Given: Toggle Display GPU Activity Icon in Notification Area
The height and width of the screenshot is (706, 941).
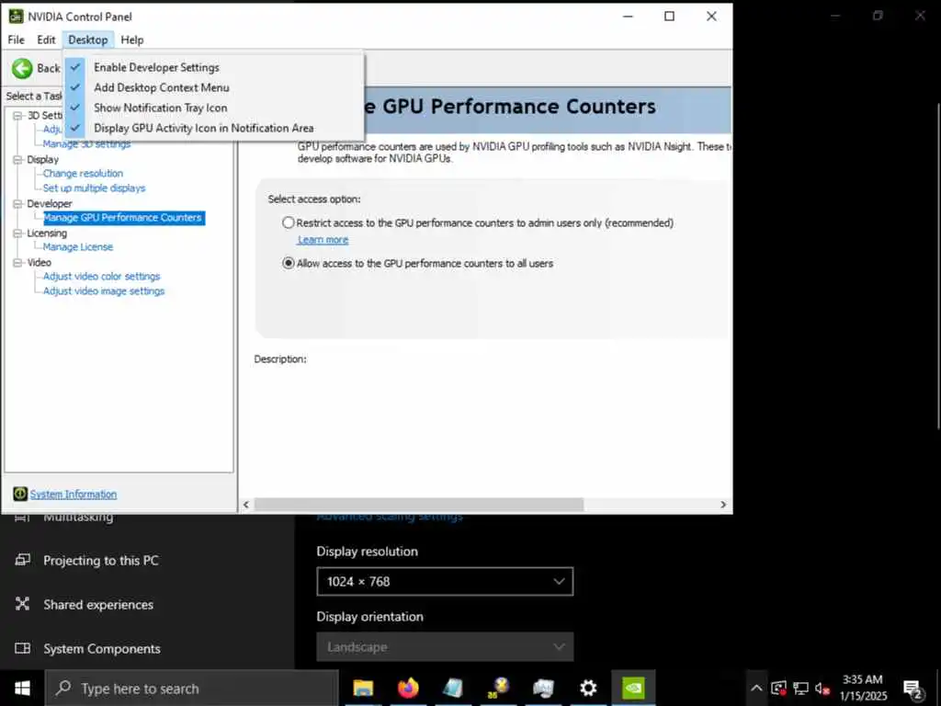Looking at the screenshot, I should pyautogui.click(x=213, y=129).
